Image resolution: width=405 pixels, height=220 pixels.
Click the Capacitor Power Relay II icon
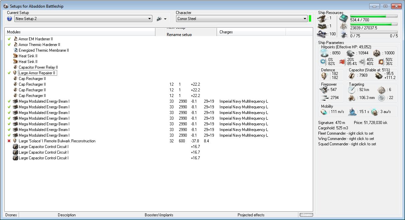point(15,67)
